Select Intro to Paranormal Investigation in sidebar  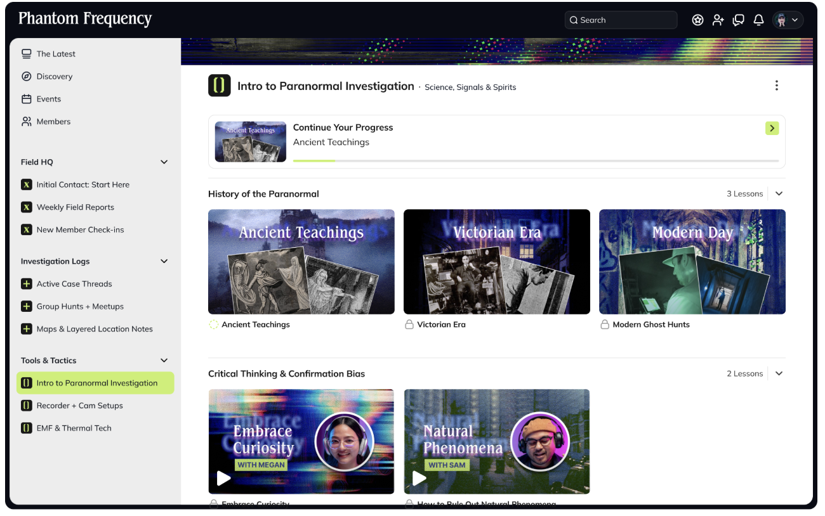95,383
